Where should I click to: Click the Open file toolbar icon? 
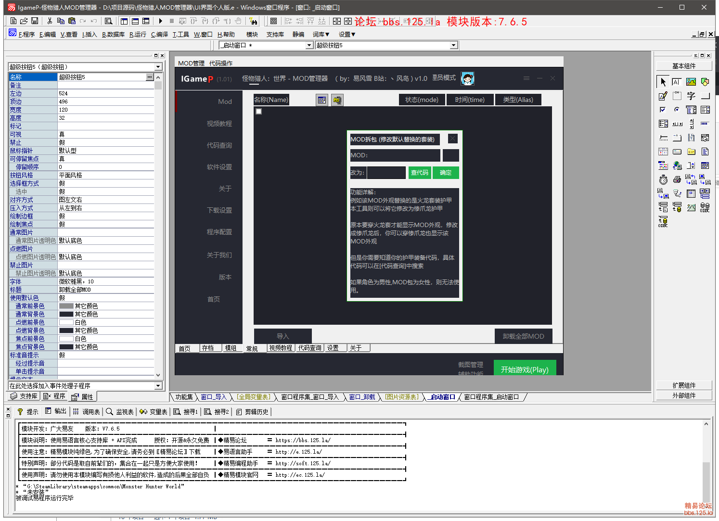pos(24,21)
